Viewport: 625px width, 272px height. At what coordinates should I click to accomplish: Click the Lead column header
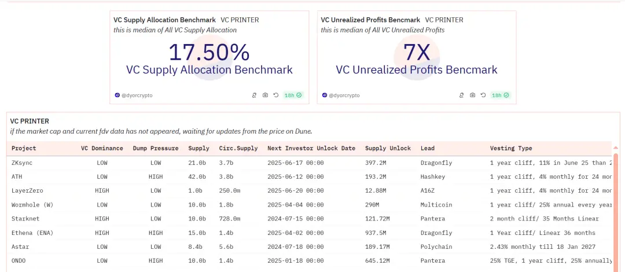[x=428, y=148]
